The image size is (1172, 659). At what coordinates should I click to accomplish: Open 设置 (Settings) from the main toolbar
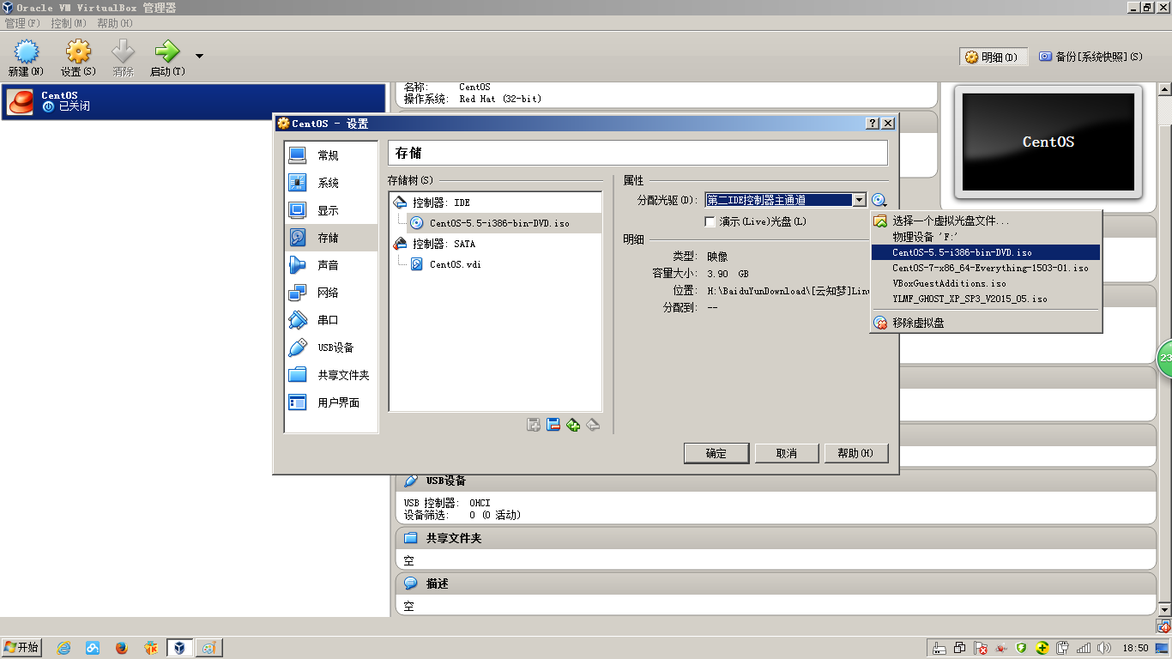click(x=78, y=59)
